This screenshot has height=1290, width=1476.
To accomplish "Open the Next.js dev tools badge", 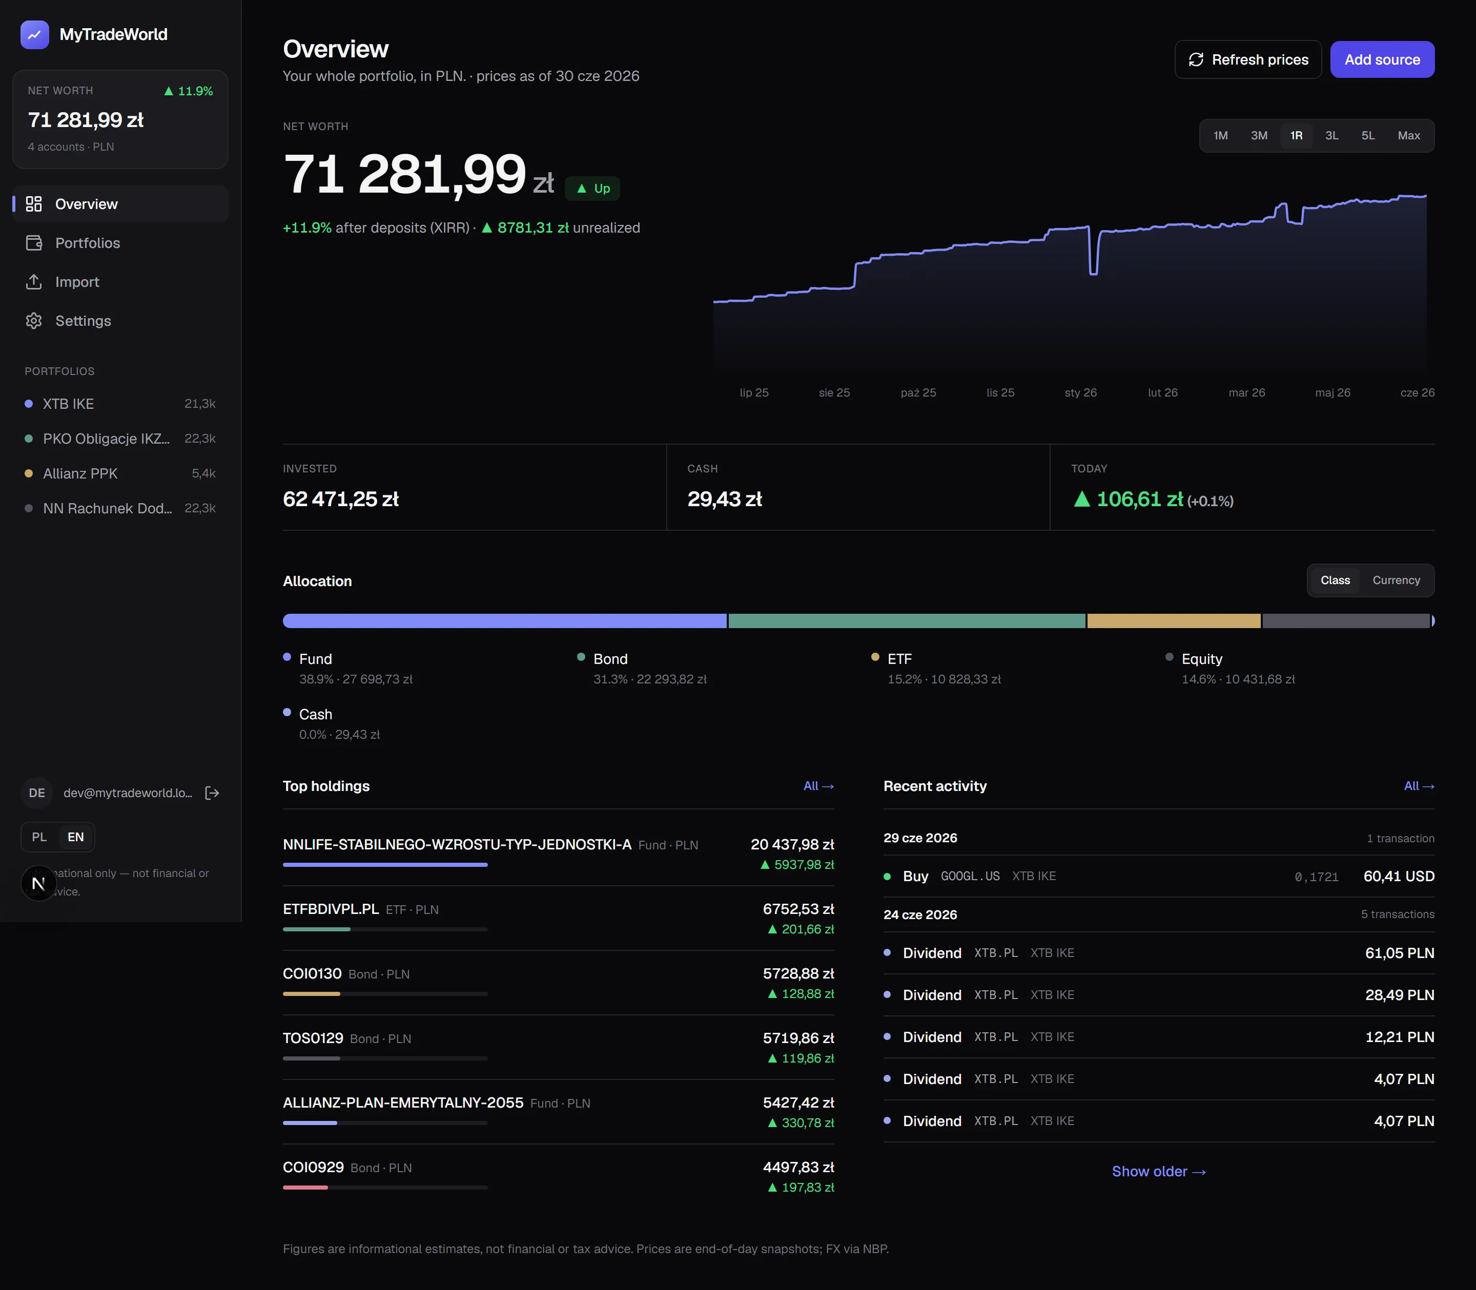I will pos(39,883).
